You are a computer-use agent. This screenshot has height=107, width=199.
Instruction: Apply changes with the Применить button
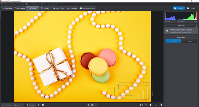tap(173, 41)
